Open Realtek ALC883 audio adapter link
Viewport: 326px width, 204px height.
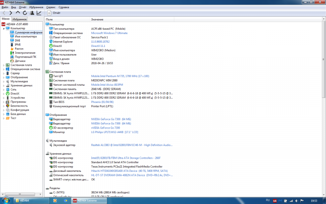[x=132, y=145]
